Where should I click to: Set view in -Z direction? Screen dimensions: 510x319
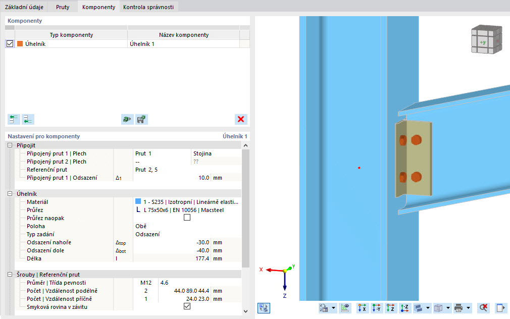(x=404, y=307)
